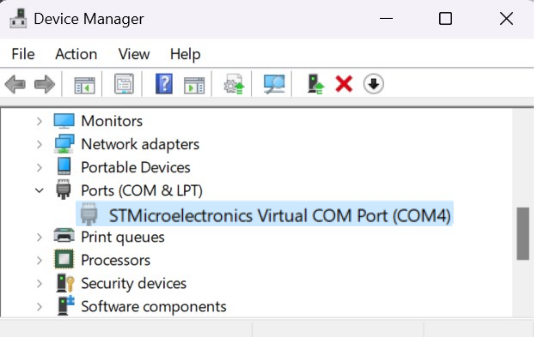The image size is (534, 337).
Task: Open Properties via the toolbar icon
Action: (x=124, y=84)
